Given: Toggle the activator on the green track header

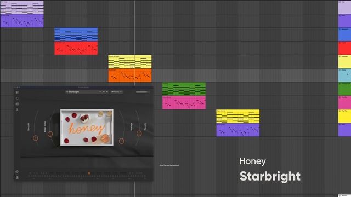Looking at the screenshot, I should (x=340, y=84).
